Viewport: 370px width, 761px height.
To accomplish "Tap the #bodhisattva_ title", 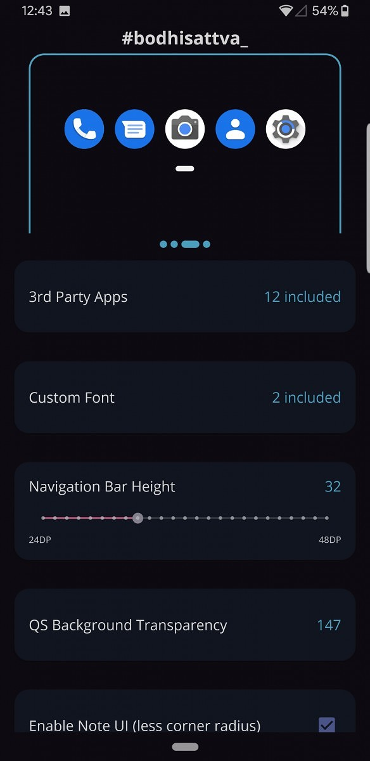I will click(x=185, y=39).
